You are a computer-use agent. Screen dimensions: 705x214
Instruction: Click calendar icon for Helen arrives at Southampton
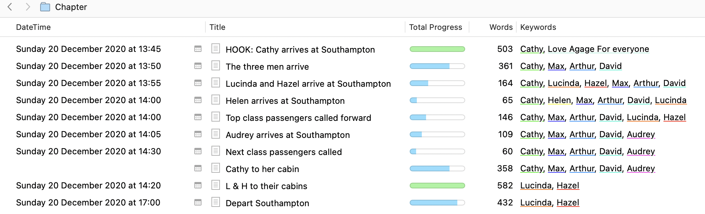(x=198, y=100)
